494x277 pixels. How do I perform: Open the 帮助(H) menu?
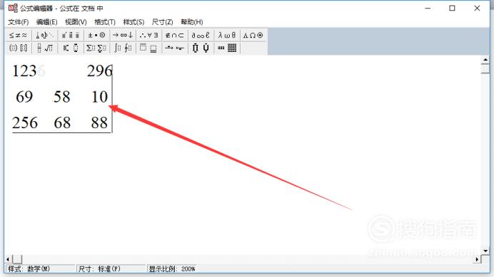click(191, 22)
